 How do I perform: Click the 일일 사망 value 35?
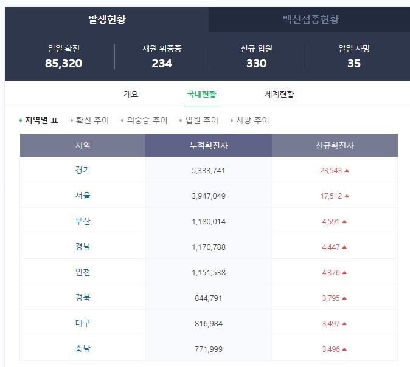coord(354,63)
